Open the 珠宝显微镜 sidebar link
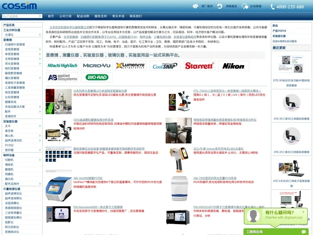 click(x=12, y=92)
